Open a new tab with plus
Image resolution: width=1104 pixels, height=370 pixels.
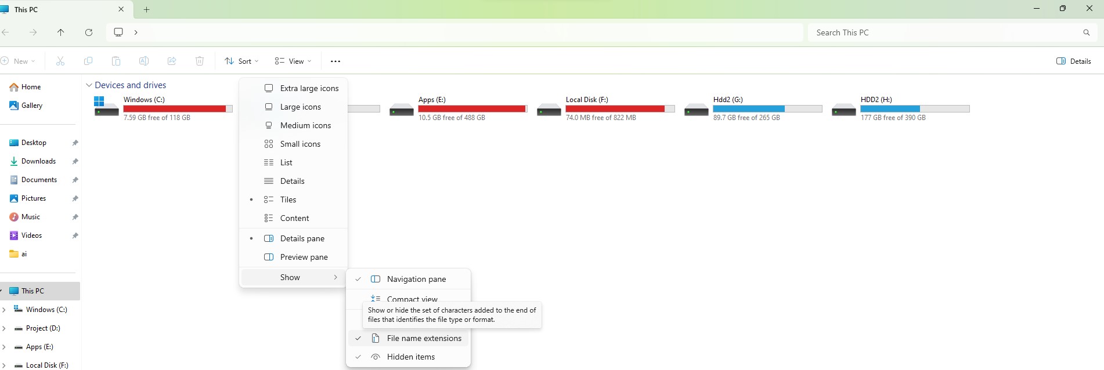147,9
